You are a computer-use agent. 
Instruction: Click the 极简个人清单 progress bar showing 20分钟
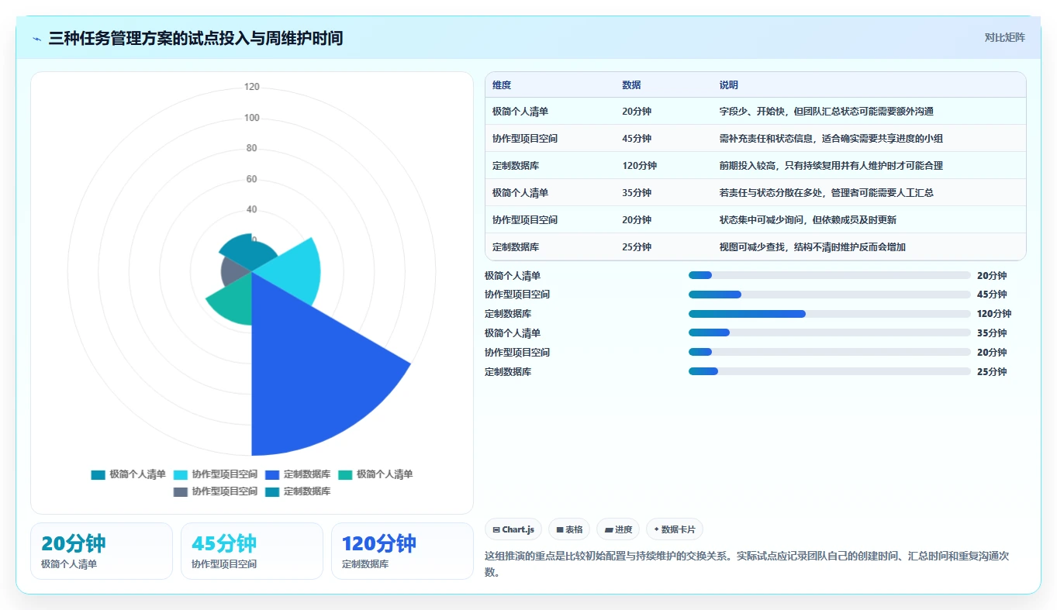(x=830, y=275)
